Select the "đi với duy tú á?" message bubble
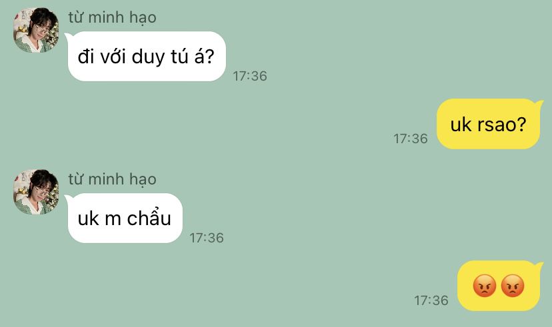552x327 pixels. 146,56
